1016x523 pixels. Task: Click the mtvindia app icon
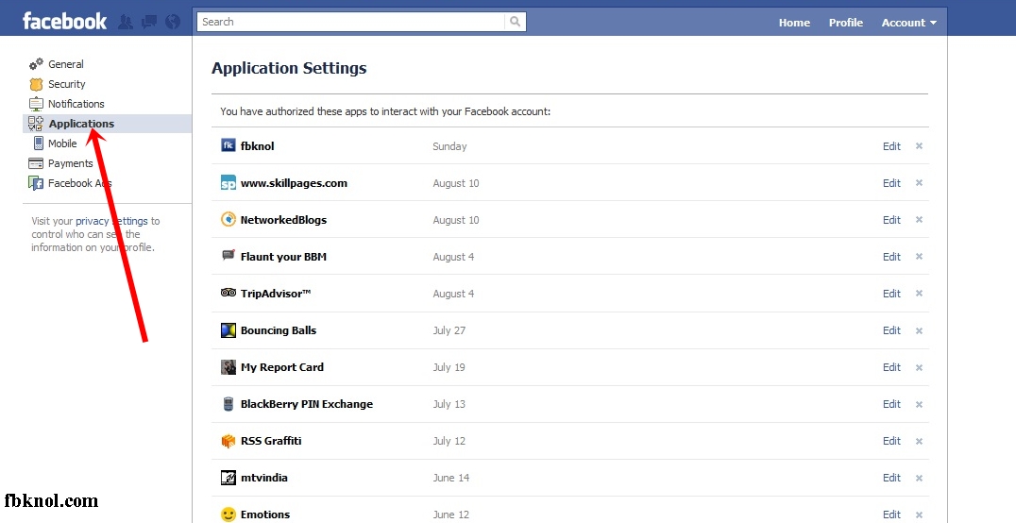[229, 478]
